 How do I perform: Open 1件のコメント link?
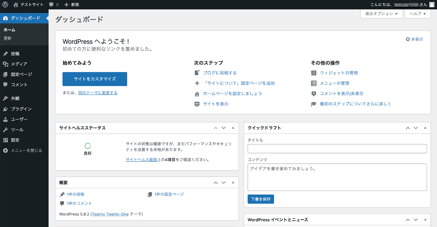coord(79,203)
